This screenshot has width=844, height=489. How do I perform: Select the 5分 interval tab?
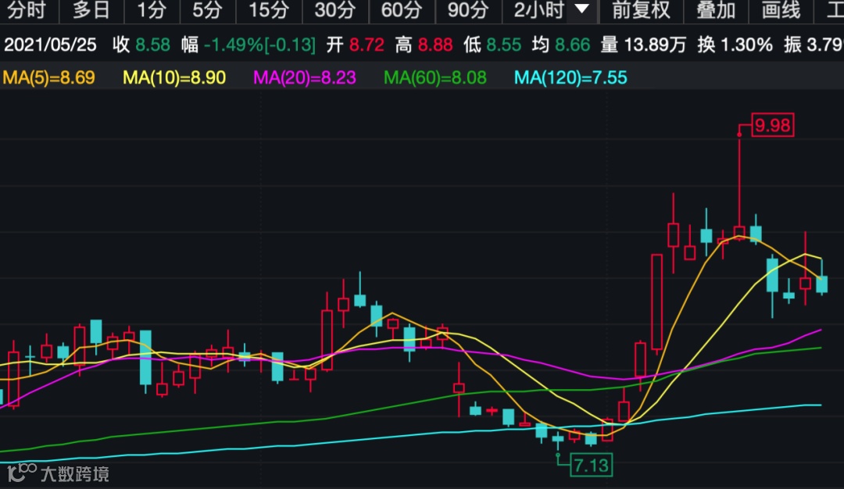coord(207,10)
